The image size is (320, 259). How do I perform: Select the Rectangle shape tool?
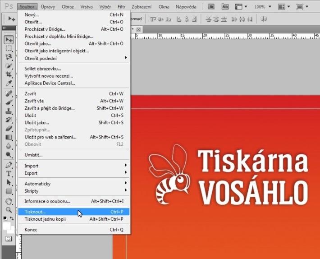(x=9, y=191)
